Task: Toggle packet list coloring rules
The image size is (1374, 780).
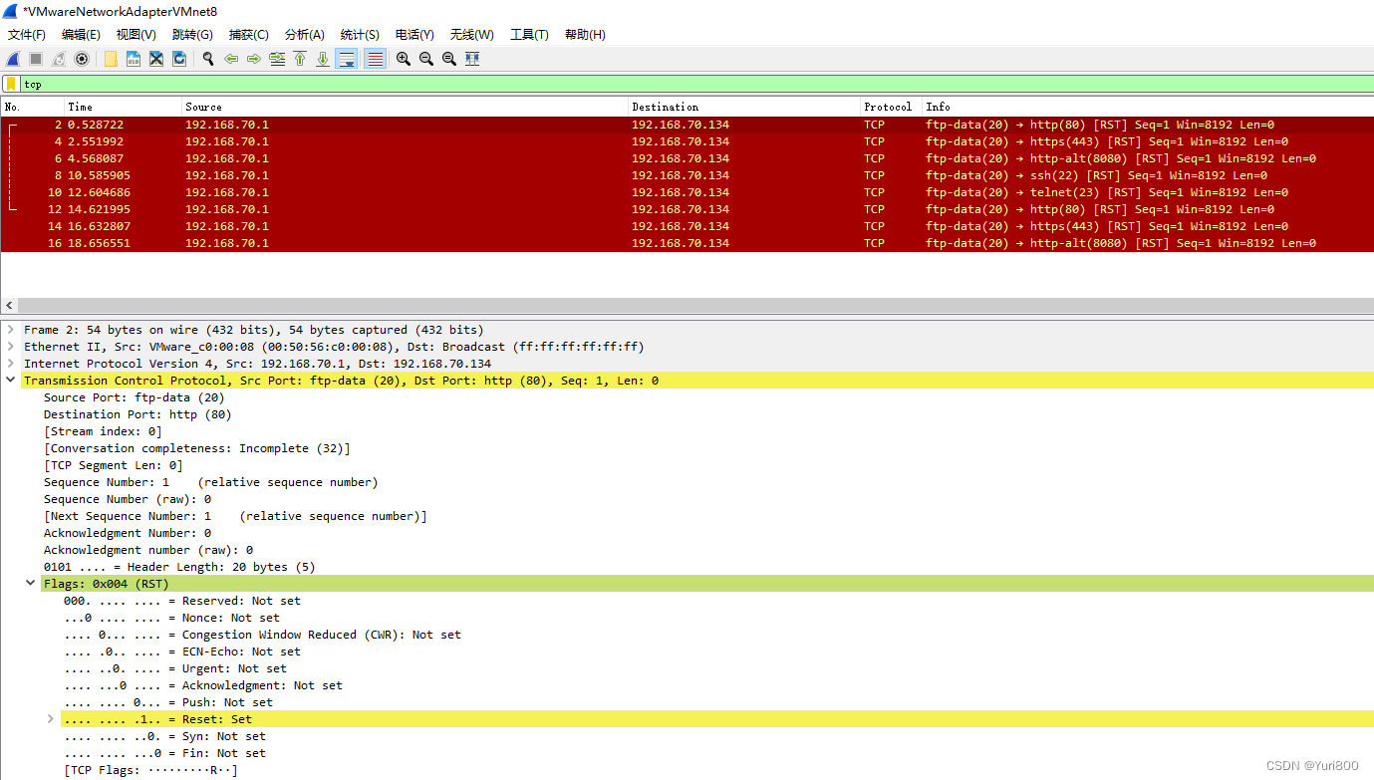Action: tap(375, 59)
